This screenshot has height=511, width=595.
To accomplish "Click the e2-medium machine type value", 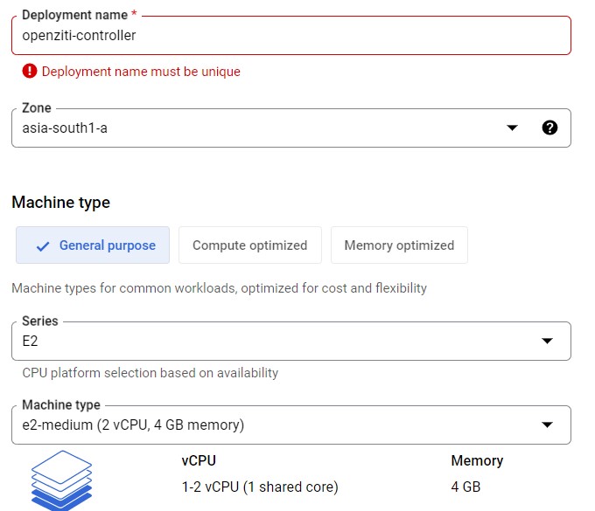I will [x=133, y=425].
